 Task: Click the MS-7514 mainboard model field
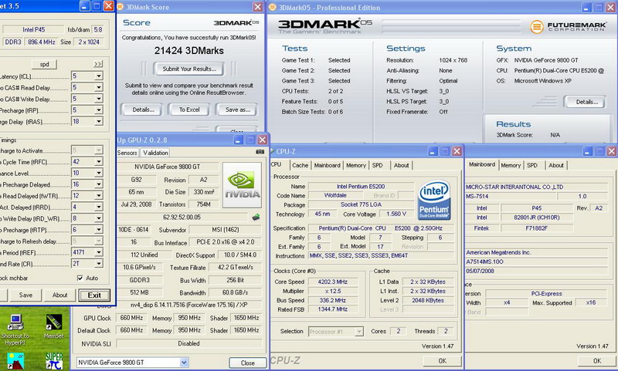(511, 196)
